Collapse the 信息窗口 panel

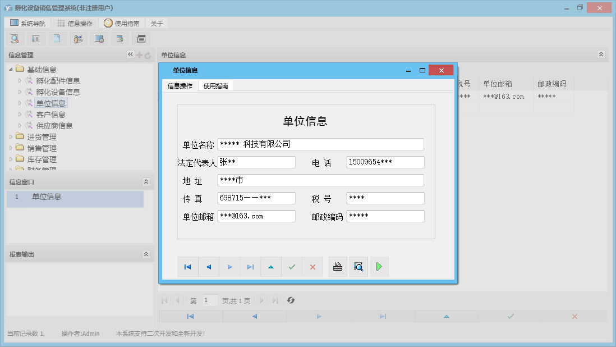click(146, 181)
